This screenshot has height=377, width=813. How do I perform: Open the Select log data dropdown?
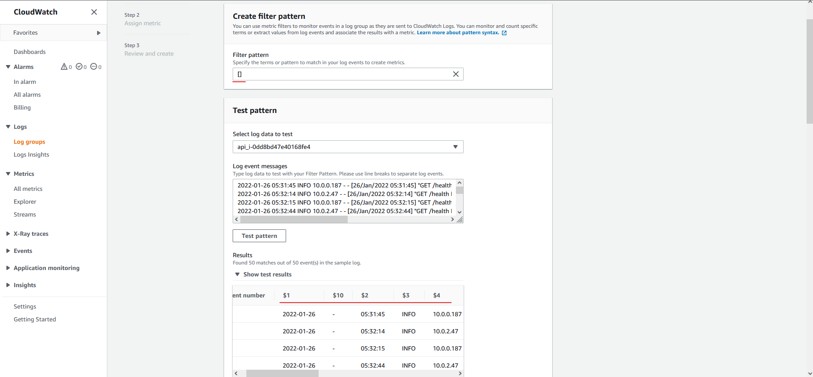pyautogui.click(x=348, y=147)
